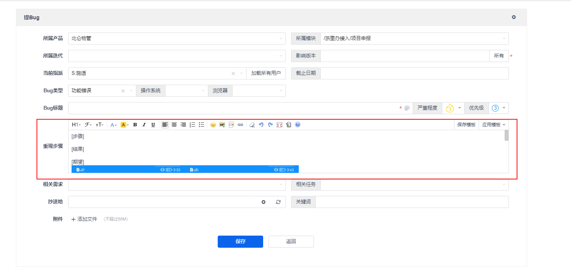571x267 pixels.
Task: Open the Bug title color palette
Action: pyautogui.click(x=407, y=108)
